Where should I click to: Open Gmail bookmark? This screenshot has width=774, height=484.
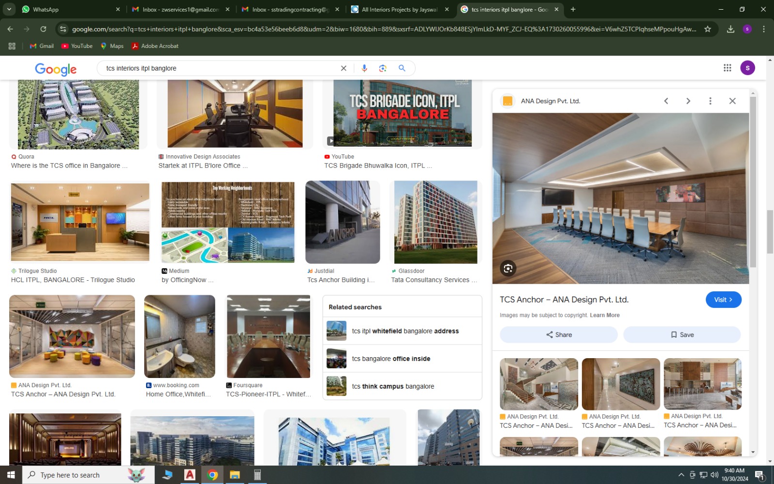42,46
